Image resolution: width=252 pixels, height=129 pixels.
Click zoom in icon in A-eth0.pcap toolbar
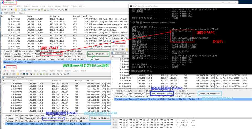[x=56, y=10]
